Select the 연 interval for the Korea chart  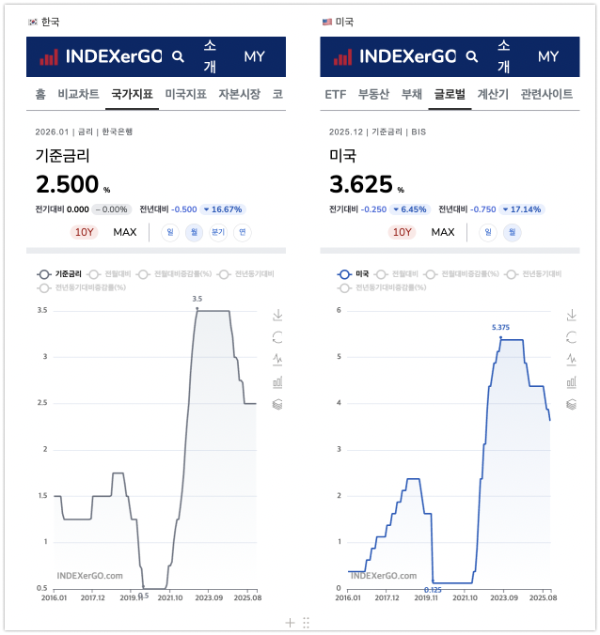[243, 232]
